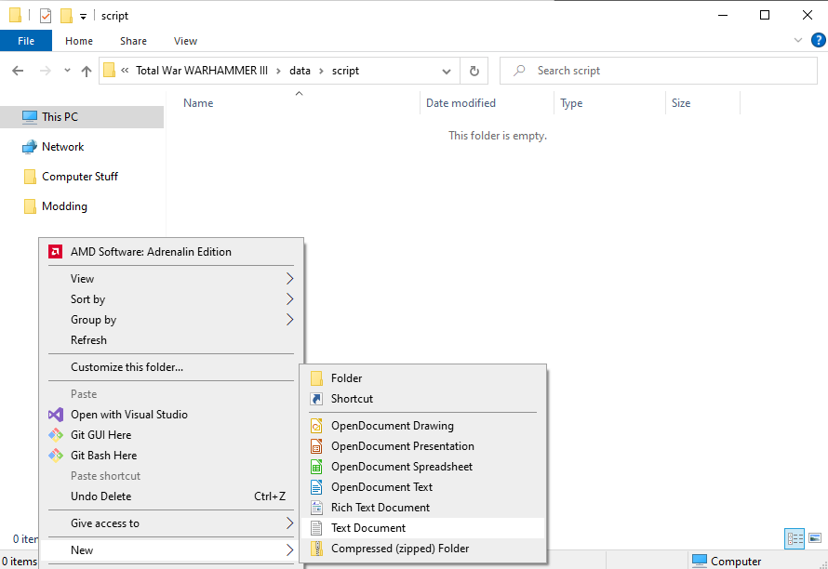Select the New context menu entry
This screenshot has height=569, width=828.
[x=171, y=550]
